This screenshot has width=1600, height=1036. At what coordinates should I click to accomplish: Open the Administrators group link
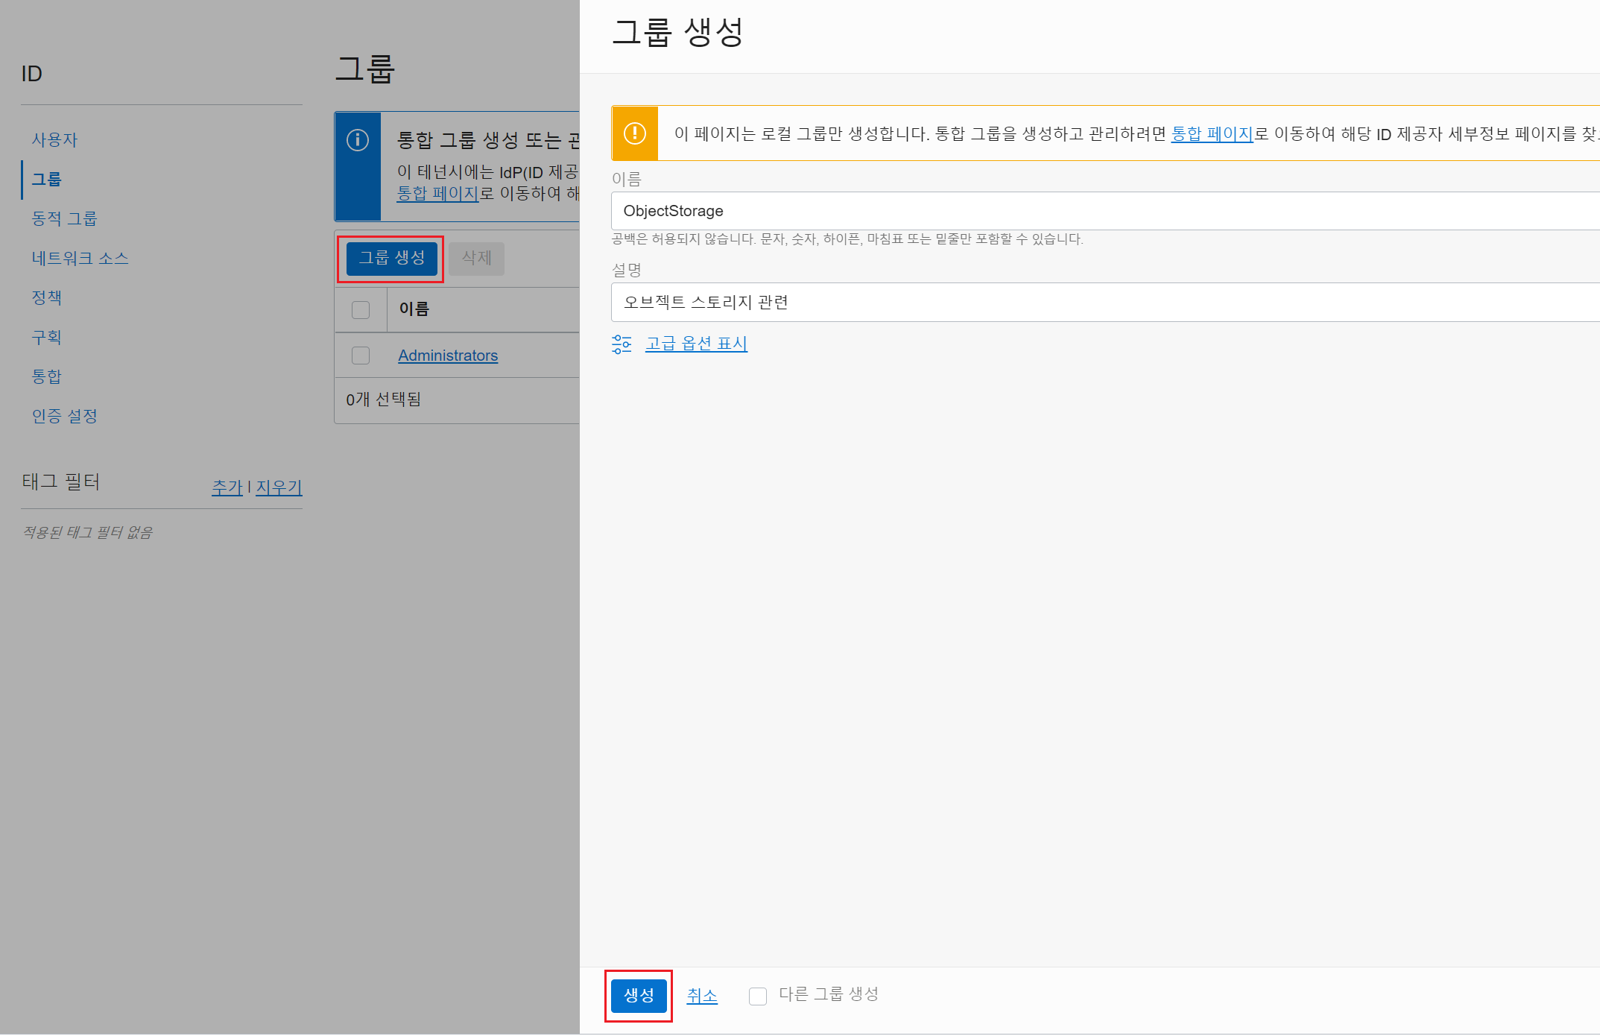[x=447, y=356]
